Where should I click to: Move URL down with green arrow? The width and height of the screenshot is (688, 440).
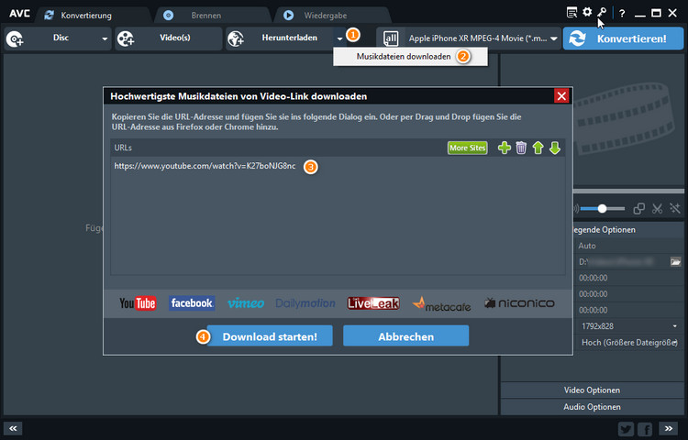tap(555, 148)
